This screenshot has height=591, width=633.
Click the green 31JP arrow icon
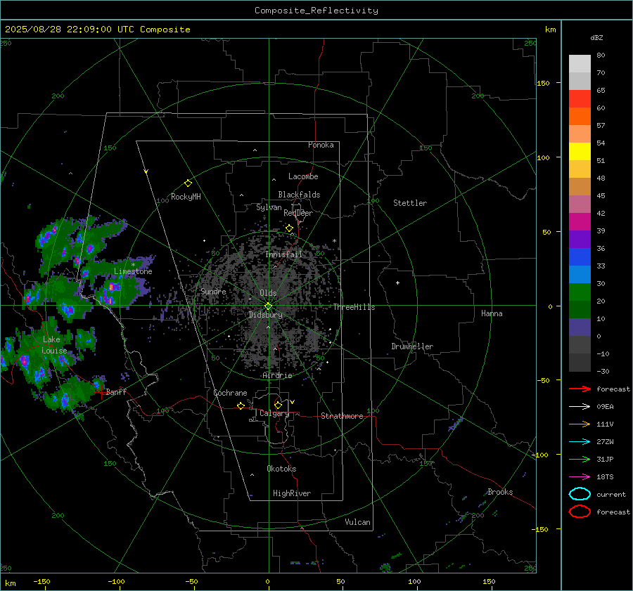click(x=580, y=459)
